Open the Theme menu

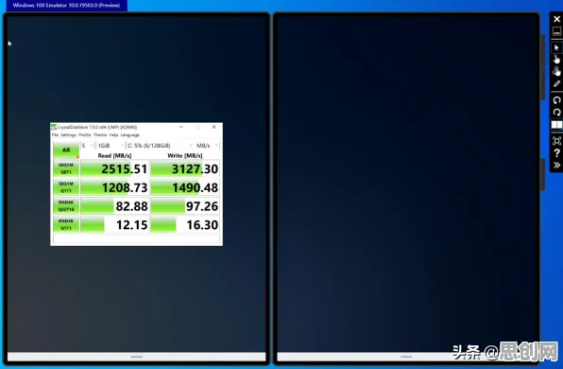coord(100,135)
